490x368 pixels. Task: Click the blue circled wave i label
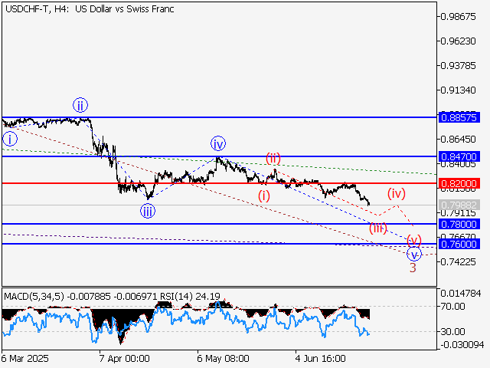[x=10, y=139]
